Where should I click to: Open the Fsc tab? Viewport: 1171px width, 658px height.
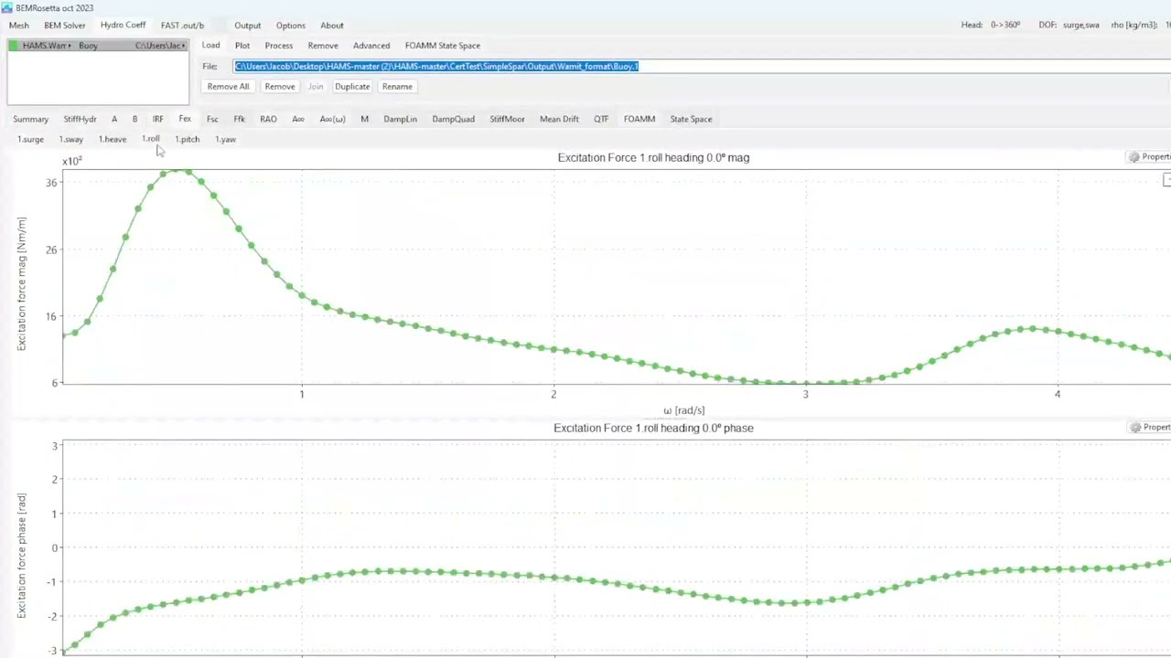point(212,120)
